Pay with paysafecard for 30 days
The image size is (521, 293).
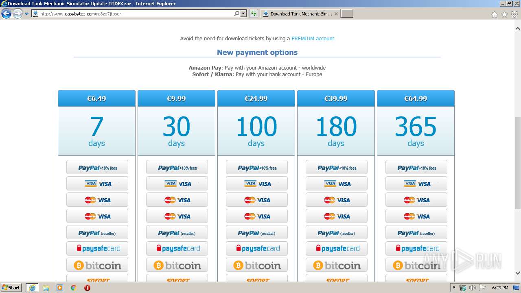(x=177, y=249)
